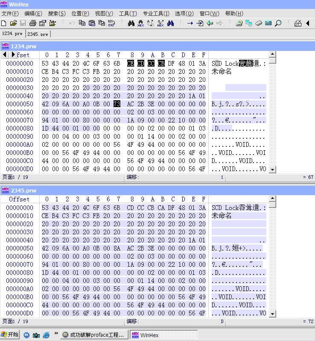315x341 pixels.
Task: Click the Copy Block icon in toolbar
Action: [82, 23]
